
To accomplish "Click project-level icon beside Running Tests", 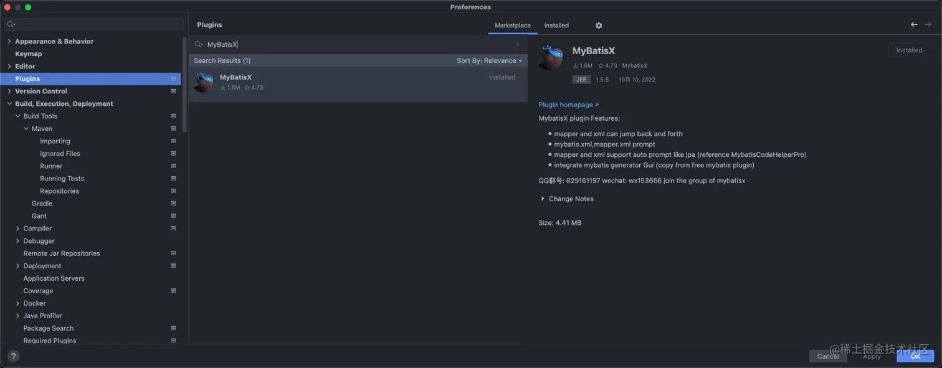I will point(173,178).
